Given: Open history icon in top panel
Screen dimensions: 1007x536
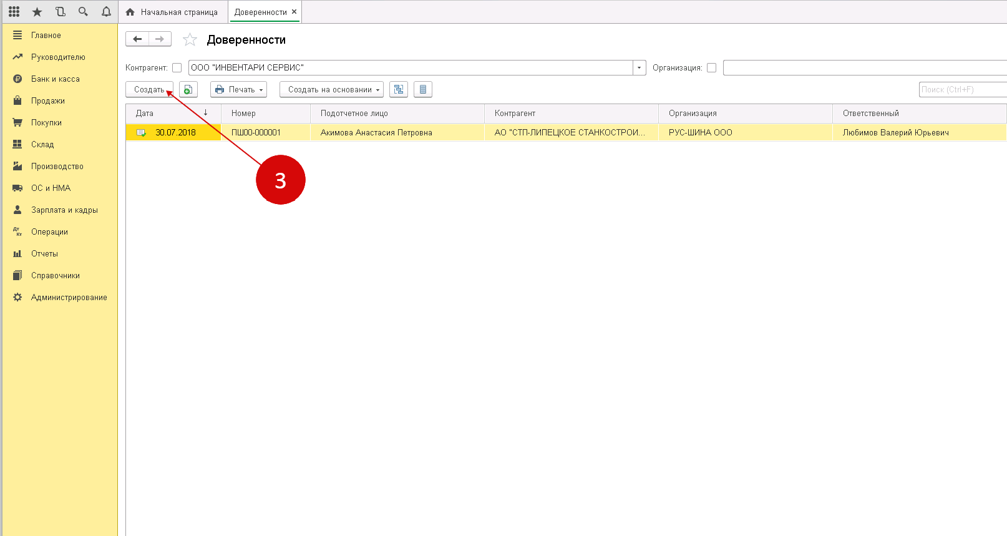Looking at the screenshot, I should click(61, 12).
